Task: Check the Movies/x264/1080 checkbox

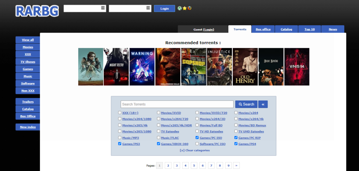Action: coord(120,119)
